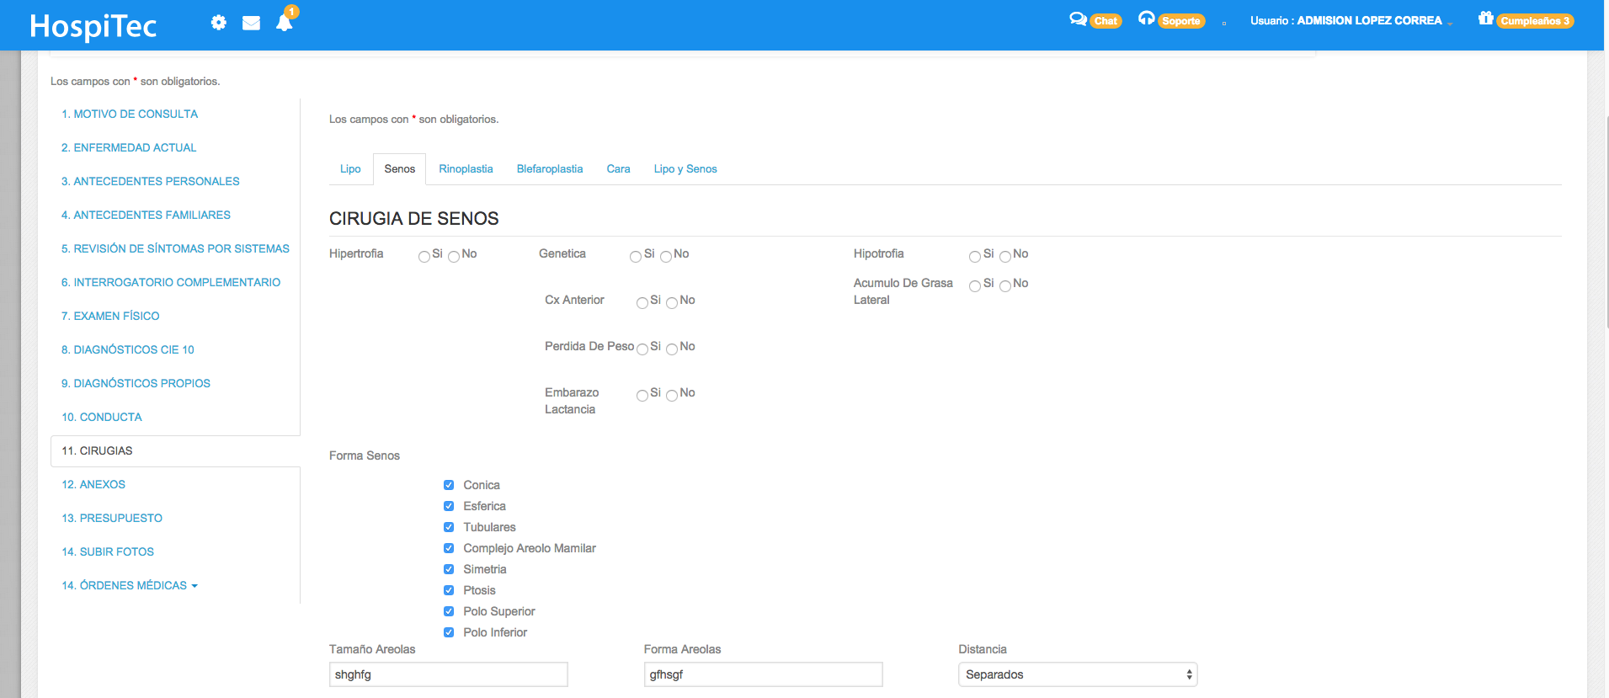Switch to the Rinoplastia tab
This screenshot has width=1609, height=698.
click(466, 169)
